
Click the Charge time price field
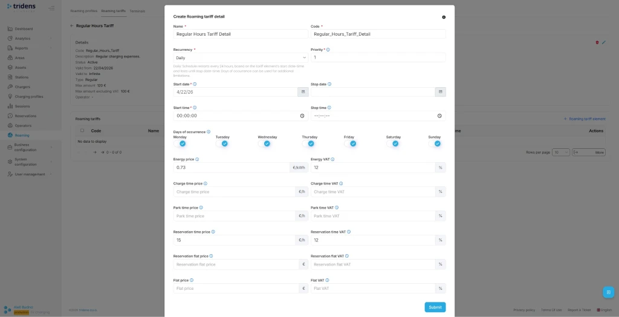tap(235, 192)
